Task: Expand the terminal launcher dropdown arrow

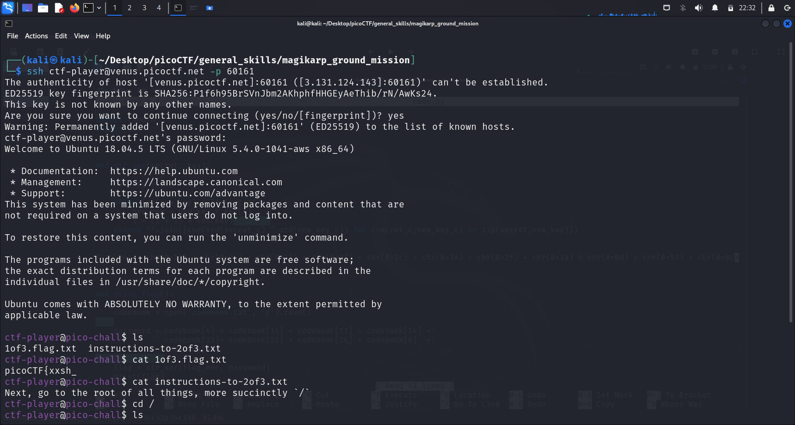Action: click(99, 8)
